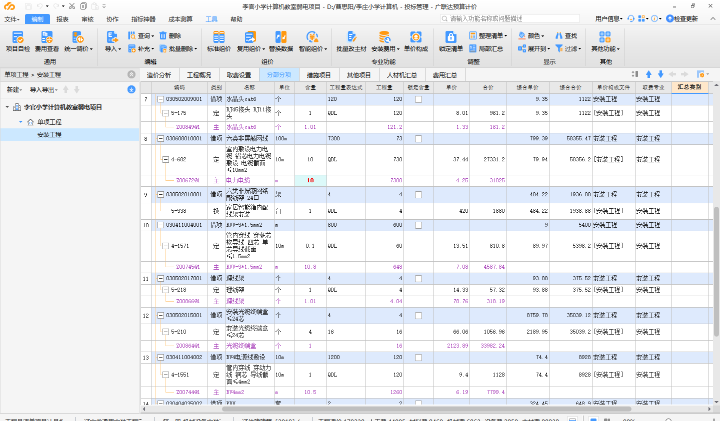Click the cut scissors icon in title bar
This screenshot has height=421, width=720.
(x=72, y=6)
